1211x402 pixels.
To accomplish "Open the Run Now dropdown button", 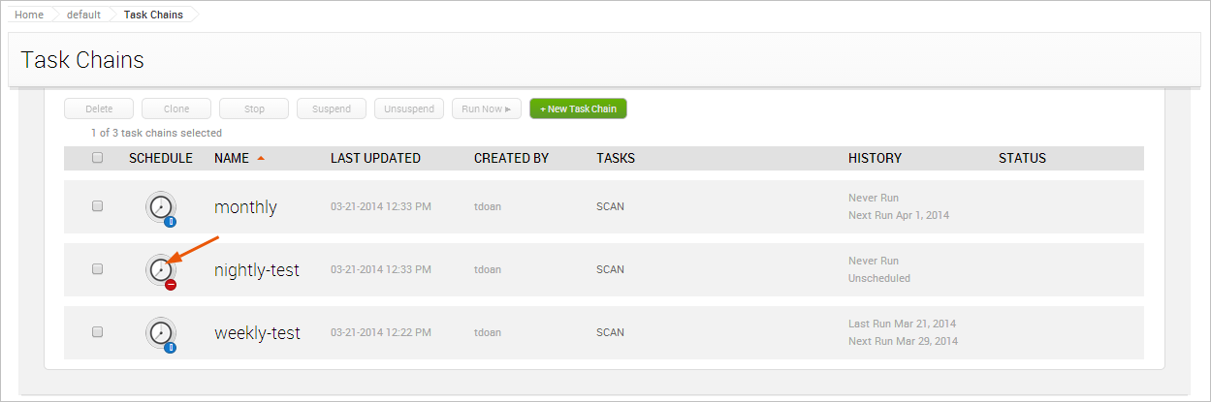I will click(x=486, y=108).
